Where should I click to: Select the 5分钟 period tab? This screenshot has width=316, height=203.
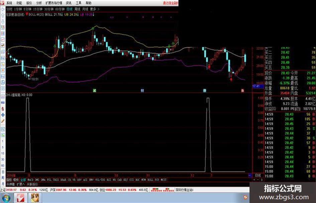pyautogui.click(x=27, y=9)
